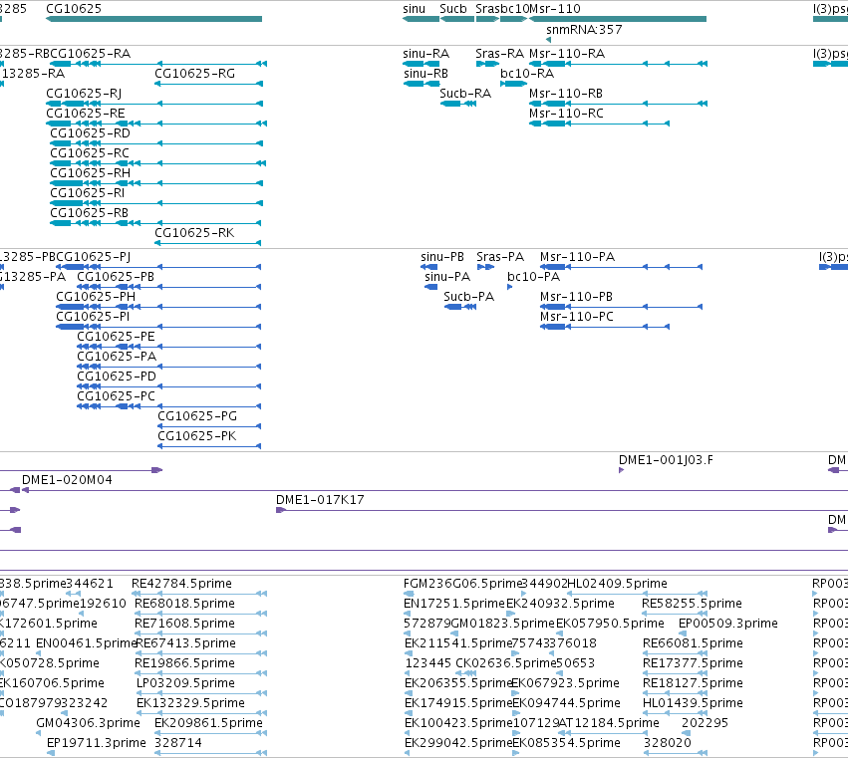The width and height of the screenshot is (848, 758).
Task: Click the CG10625 gene label
Action: 74,9
